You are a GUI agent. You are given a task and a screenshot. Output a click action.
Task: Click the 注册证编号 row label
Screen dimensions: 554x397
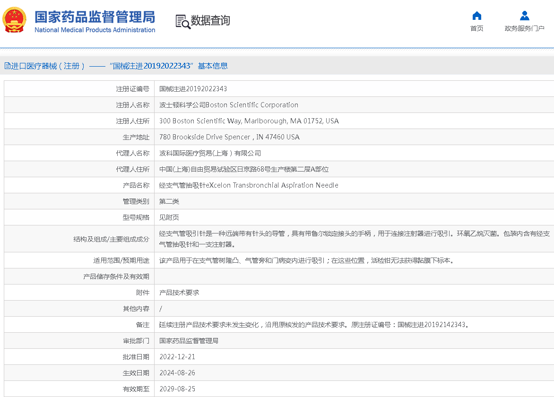click(132, 89)
